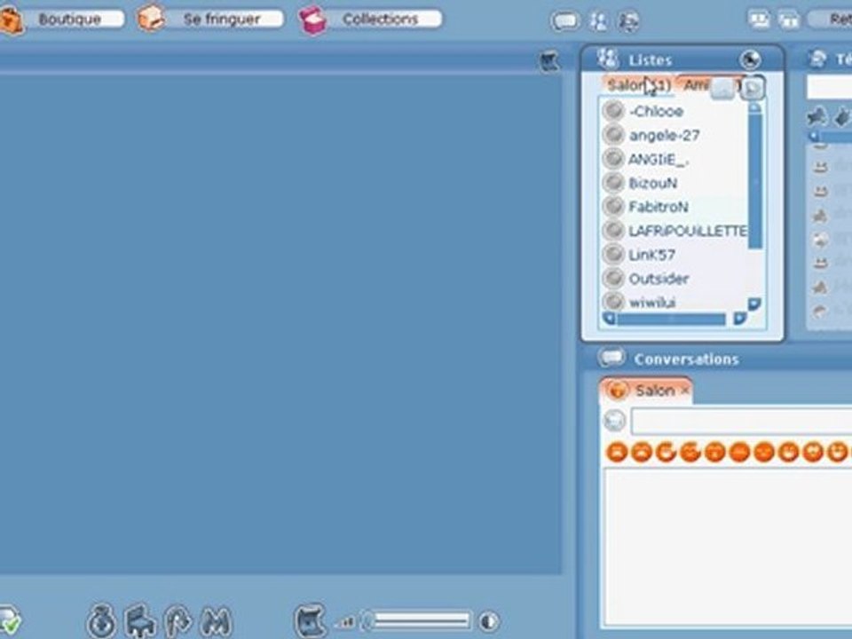Click the status circle next to -Chlooe
The height and width of the screenshot is (639, 852).
click(613, 111)
